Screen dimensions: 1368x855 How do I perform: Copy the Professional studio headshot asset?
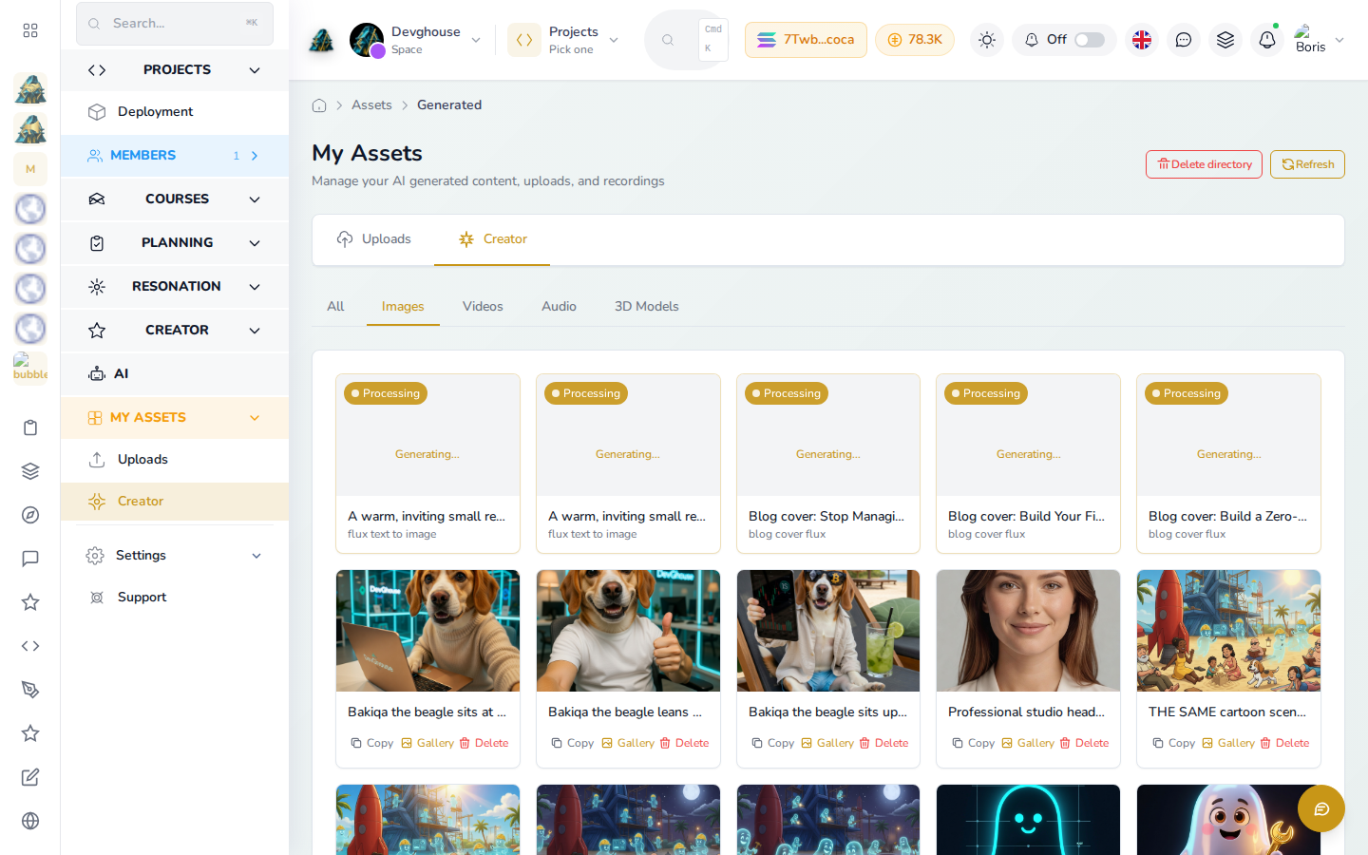point(974,743)
